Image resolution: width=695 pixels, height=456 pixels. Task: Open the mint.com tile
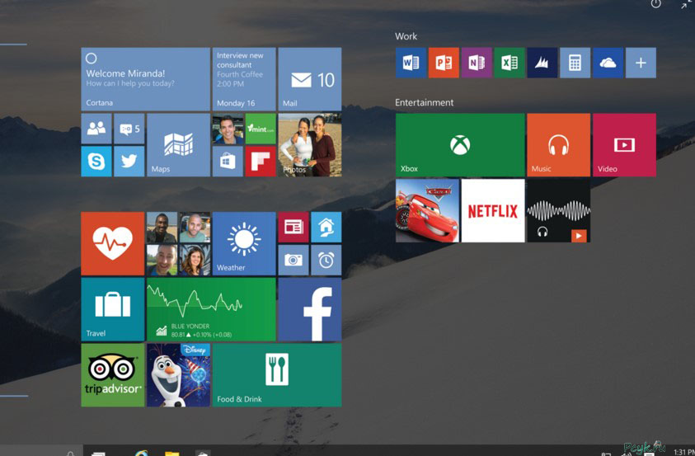click(x=261, y=129)
